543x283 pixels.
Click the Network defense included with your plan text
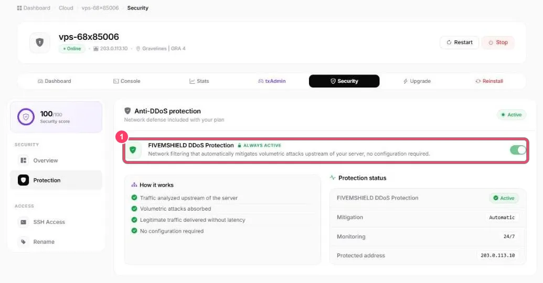click(174, 119)
